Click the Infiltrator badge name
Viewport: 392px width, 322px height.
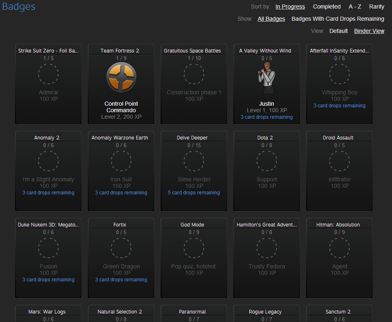point(340,180)
